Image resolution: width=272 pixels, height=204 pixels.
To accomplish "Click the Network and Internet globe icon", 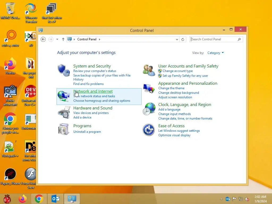I will click(64, 96).
